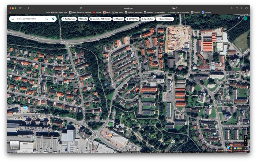
Task: Open the ChatGPT bookmark
Action: (195, 12)
